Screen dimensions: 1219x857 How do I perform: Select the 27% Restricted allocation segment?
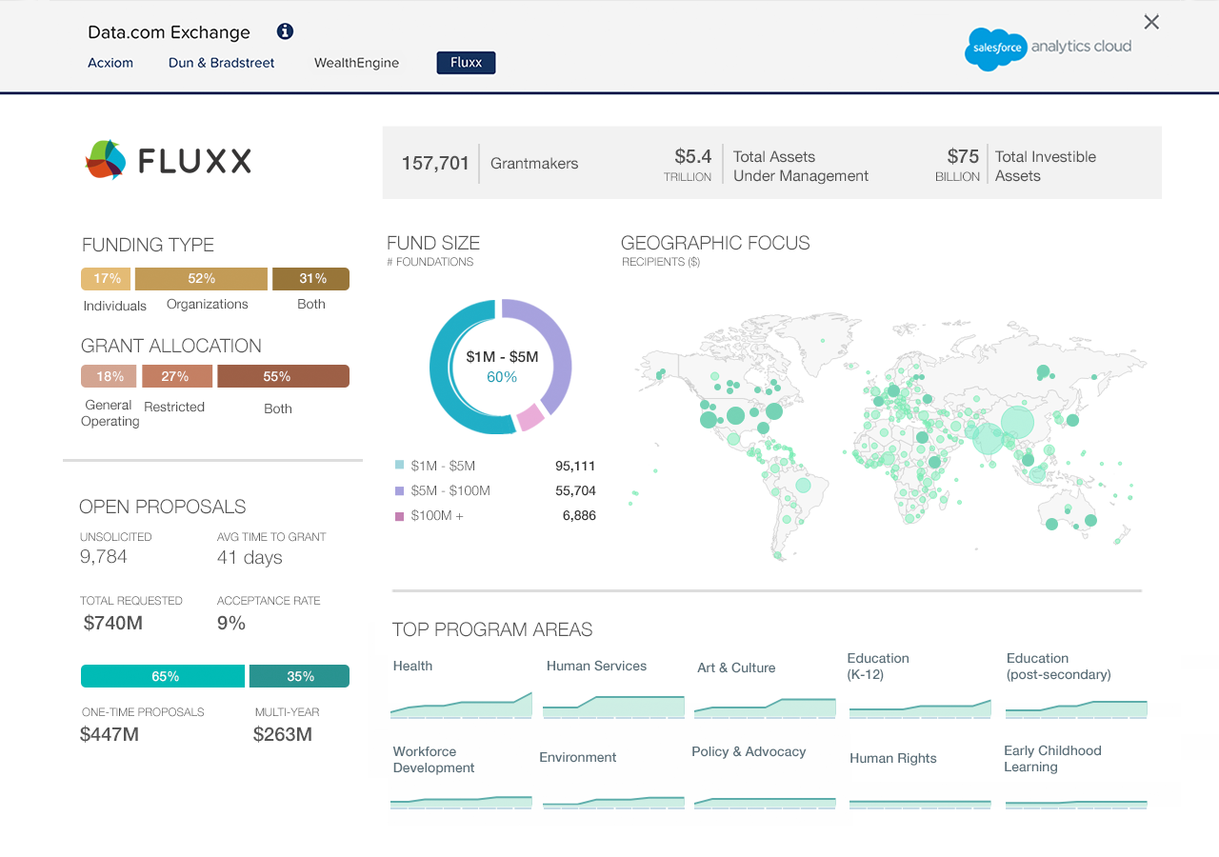point(177,376)
